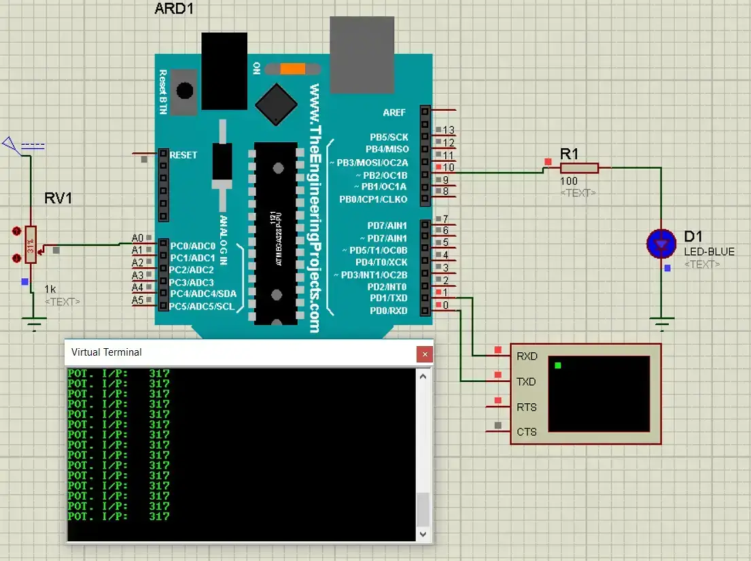Viewport: 751px width, 561px height.
Task: Click the Virtual Terminal scrollbar down arrow
Action: 423,534
